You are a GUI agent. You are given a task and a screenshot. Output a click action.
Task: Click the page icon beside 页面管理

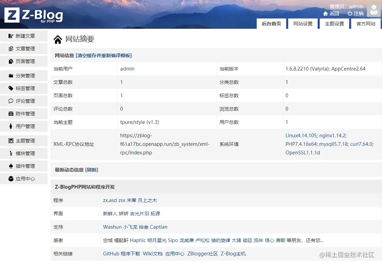click(x=11, y=61)
